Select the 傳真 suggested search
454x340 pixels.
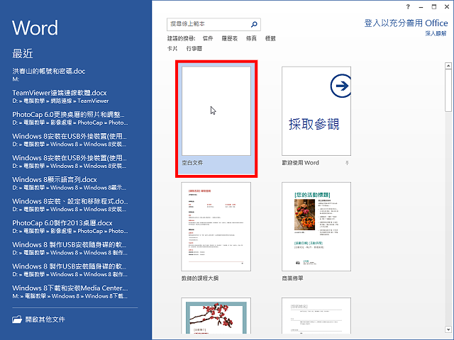click(251, 38)
